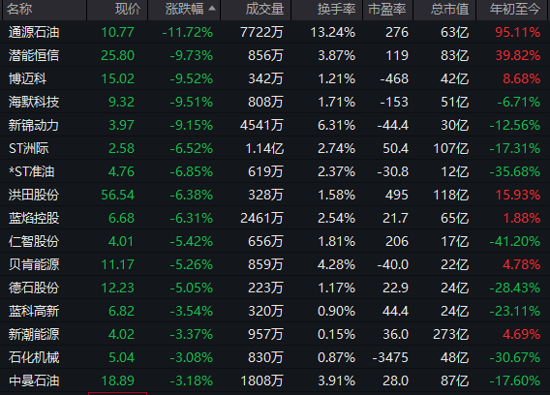Select the stock 蓝科高新
The image size is (550, 395).
34,311
